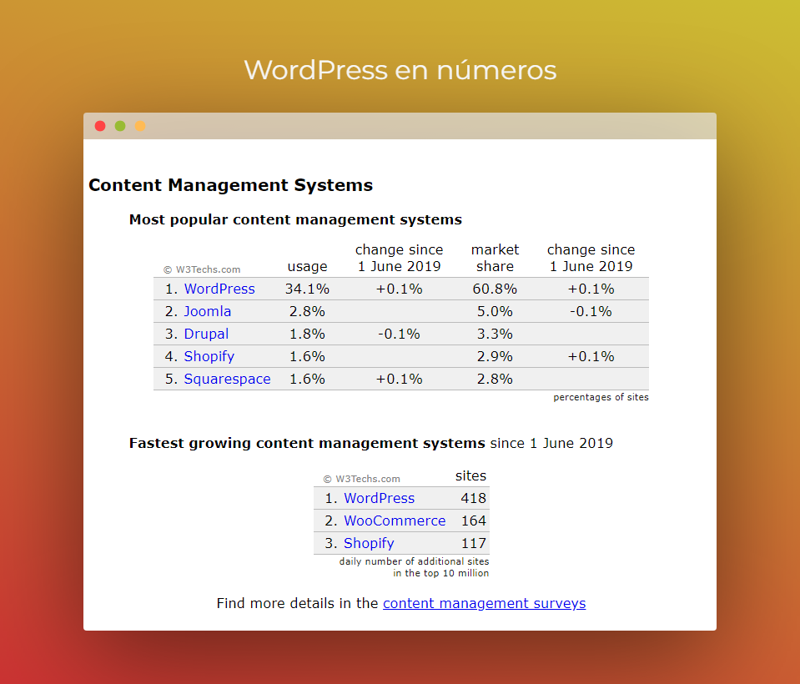Select Joomla's 5.0% market share
The width and height of the screenshot is (800, 684).
pyautogui.click(x=495, y=311)
